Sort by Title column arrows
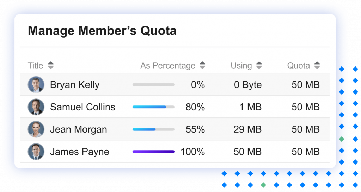This screenshot has height=192, width=361. (51, 65)
